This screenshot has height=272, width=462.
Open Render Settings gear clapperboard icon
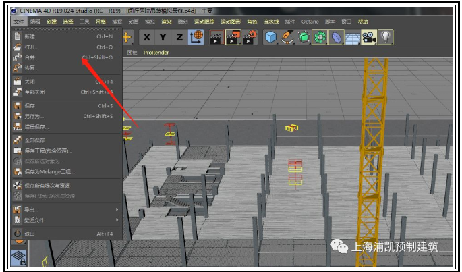pos(250,37)
